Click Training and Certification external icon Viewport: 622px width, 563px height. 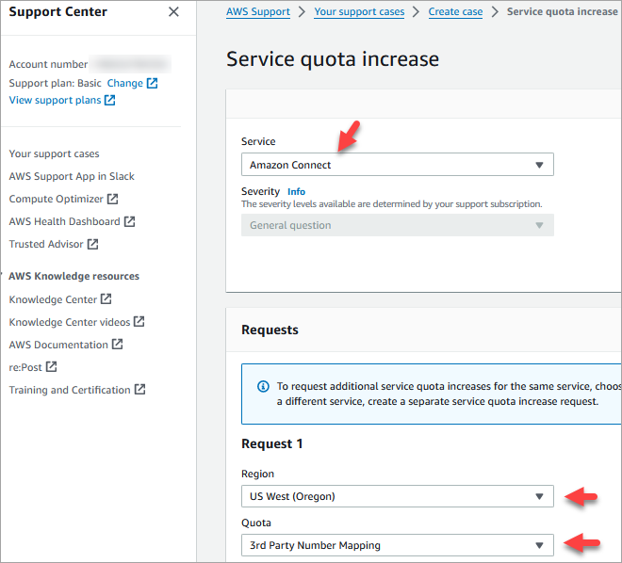click(139, 390)
